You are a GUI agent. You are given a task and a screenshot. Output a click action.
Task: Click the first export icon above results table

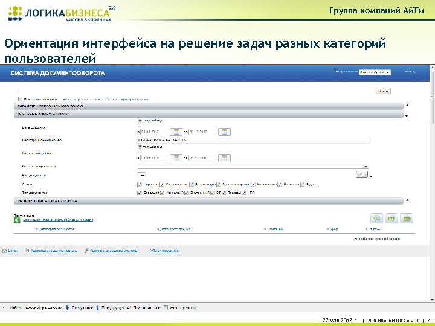[376, 219]
